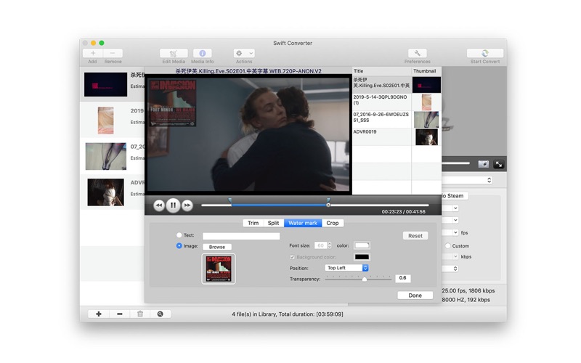This screenshot has width=581, height=363.
Task: Switch to the Crop tab
Action: (x=333, y=223)
